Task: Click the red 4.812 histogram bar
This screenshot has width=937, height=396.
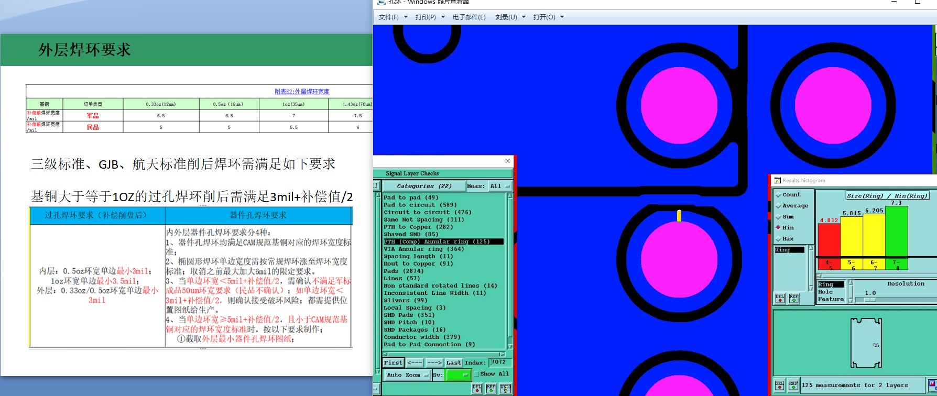Action: (x=829, y=240)
